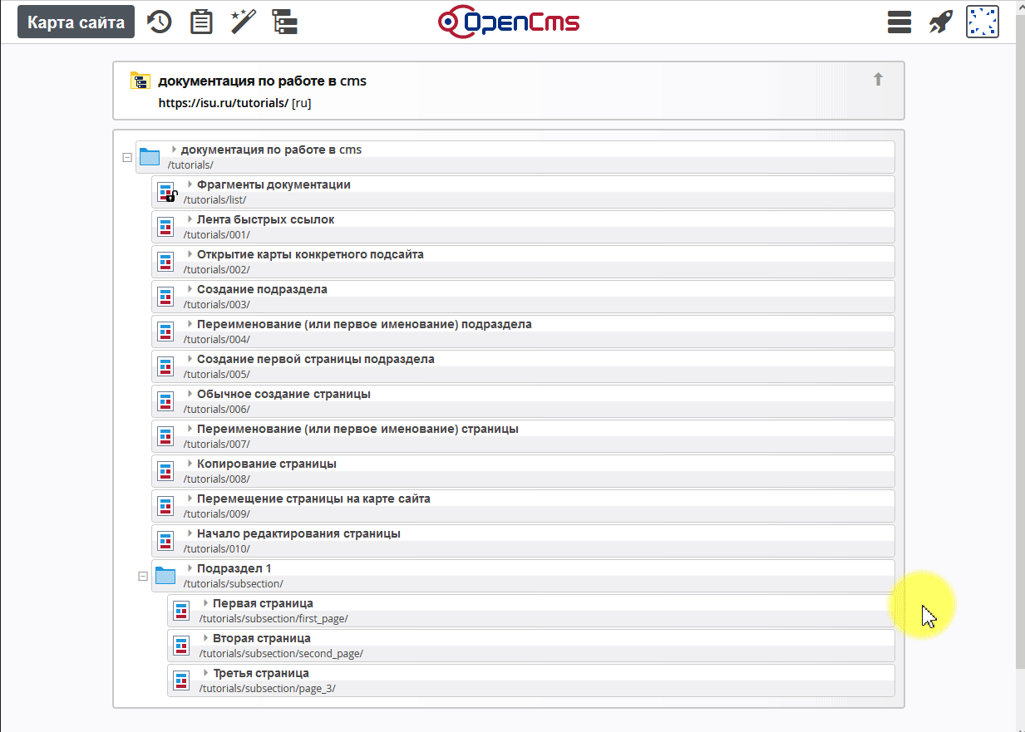Click the Карта сайта button
1025x732 pixels.
[76, 22]
